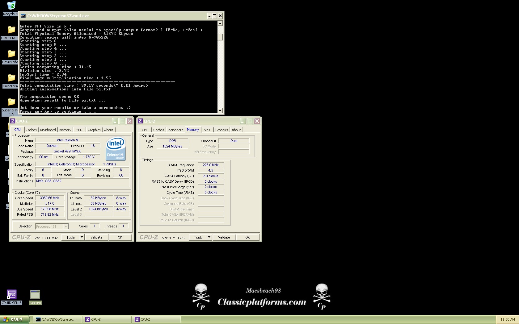Close the left CPU-Z window
Screen dimensions: 519x324
129,121
